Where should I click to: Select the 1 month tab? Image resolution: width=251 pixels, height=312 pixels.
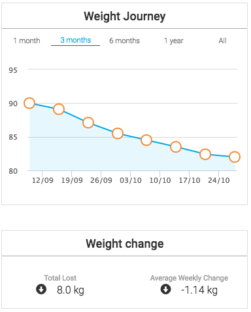[x=27, y=41]
